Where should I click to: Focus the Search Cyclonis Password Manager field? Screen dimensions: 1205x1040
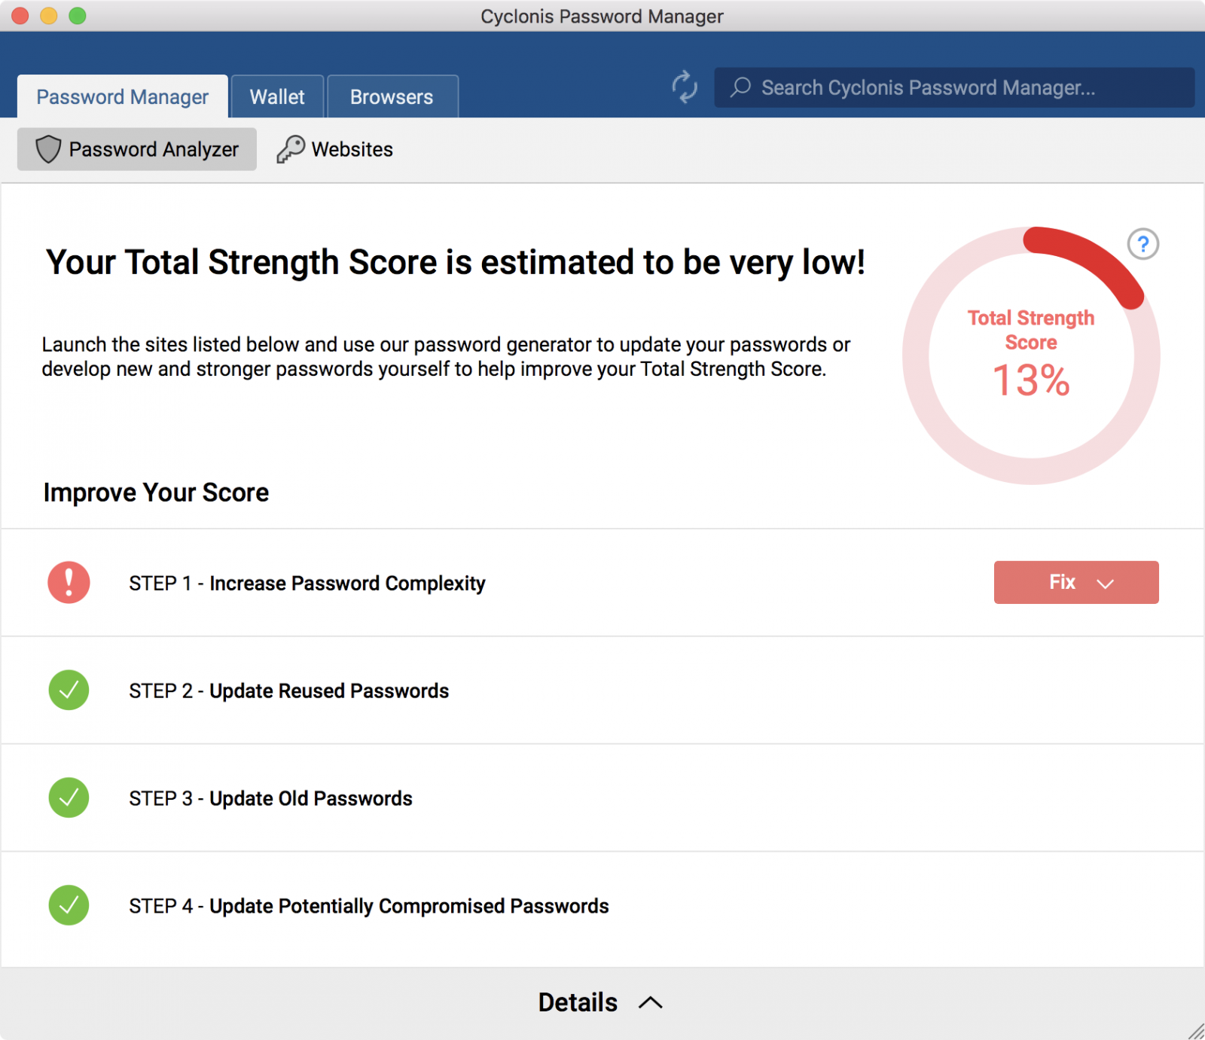coord(954,87)
